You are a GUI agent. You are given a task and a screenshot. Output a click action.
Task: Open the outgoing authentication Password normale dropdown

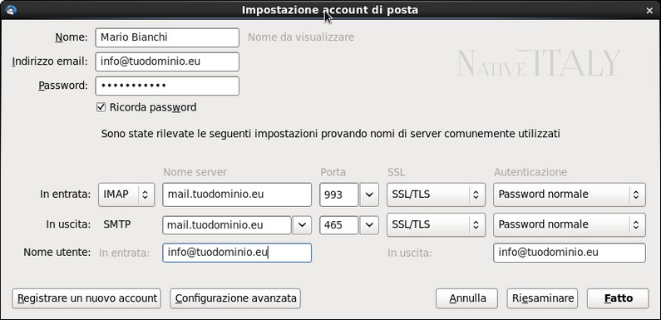click(569, 224)
